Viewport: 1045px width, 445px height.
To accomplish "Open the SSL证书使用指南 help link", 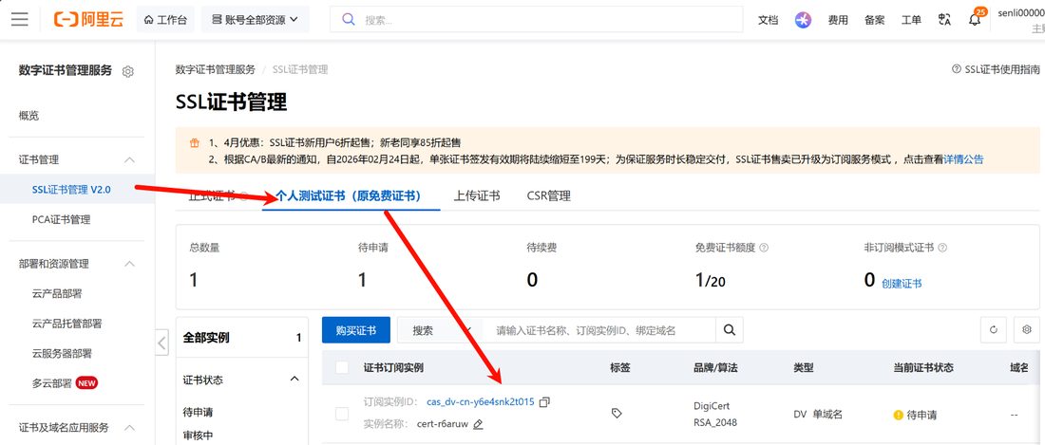I will coord(996,69).
